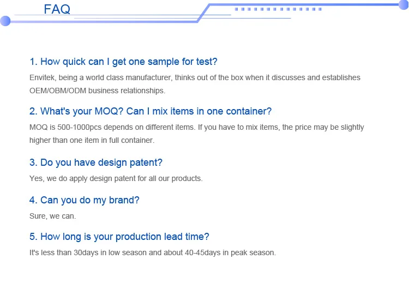Viewport: 409px width, 283px height.
Task: Click the FAQ heading title
Action: click(x=57, y=9)
